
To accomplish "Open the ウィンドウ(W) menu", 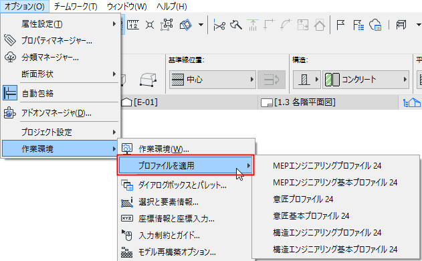I will pyautogui.click(x=127, y=7).
